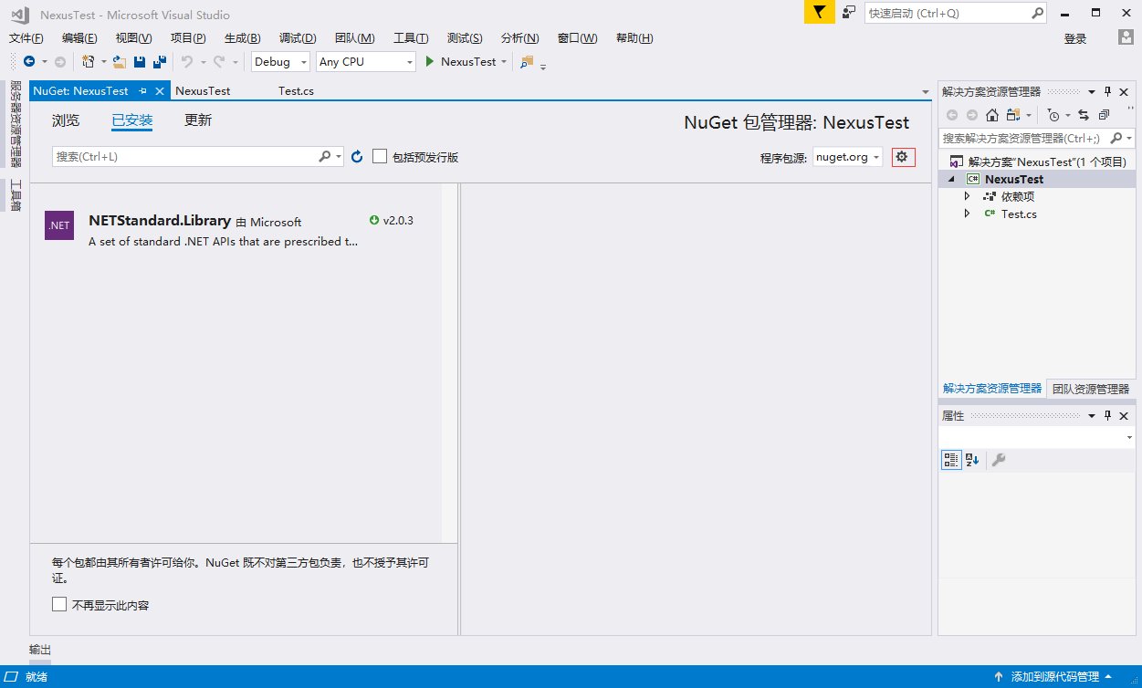The width and height of the screenshot is (1142, 688).
Task: Expand the 依赖项 tree node
Action: pos(968,196)
